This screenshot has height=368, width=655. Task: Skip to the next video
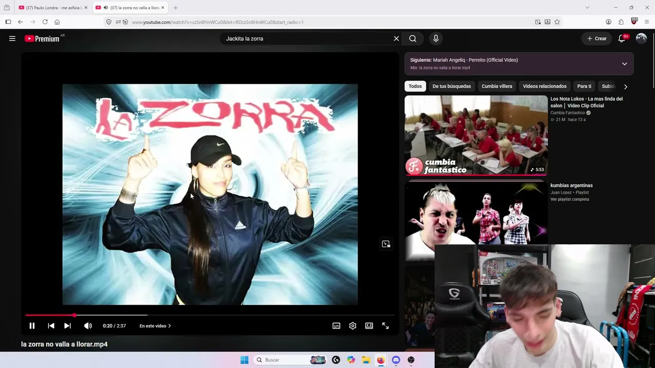coord(68,326)
